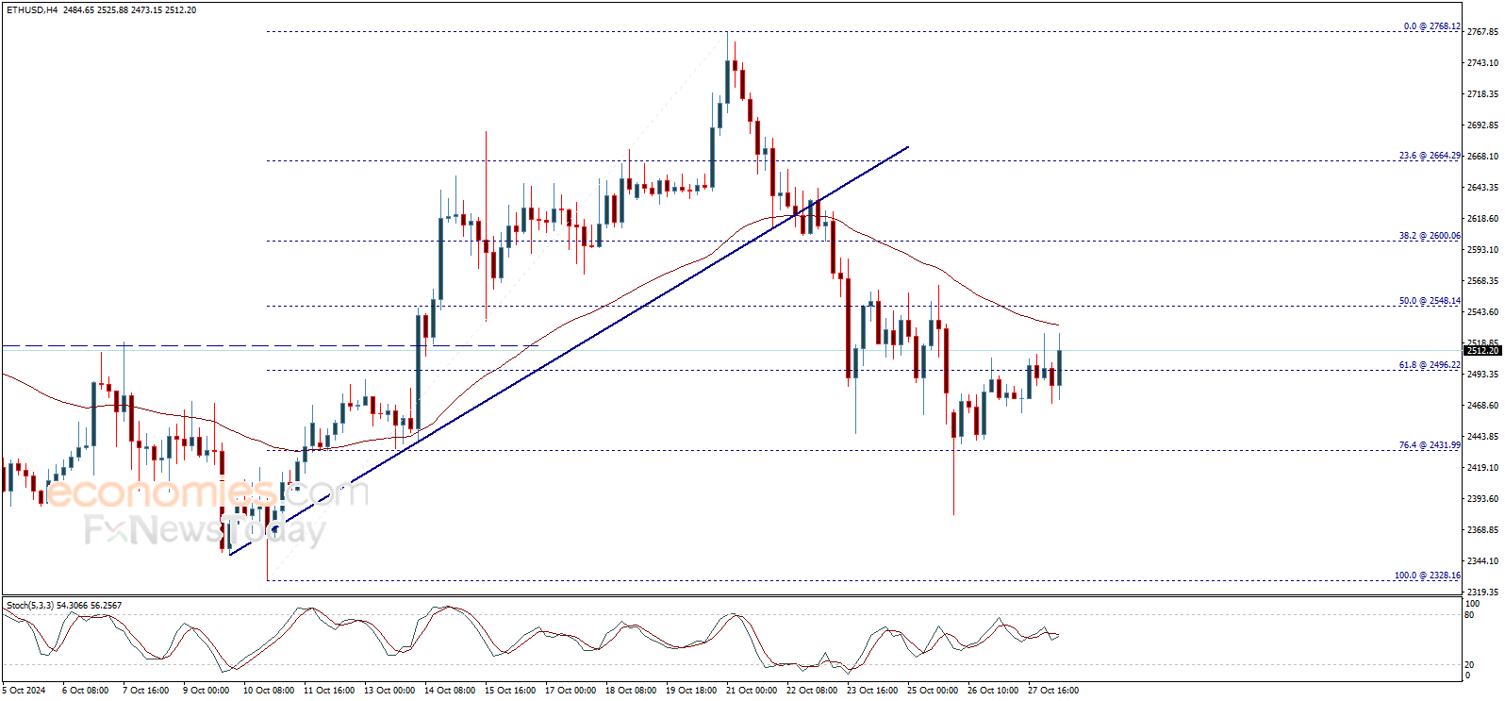Viewport: 1505px width, 701px height.
Task: Select the dark blue ascending trendline
Action: tap(569, 351)
